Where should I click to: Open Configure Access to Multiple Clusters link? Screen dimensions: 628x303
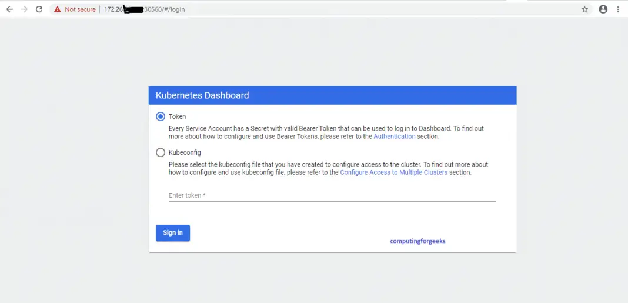393,172
